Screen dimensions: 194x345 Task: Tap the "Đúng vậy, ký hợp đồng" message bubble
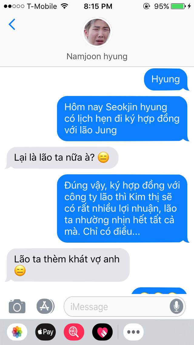(123, 209)
